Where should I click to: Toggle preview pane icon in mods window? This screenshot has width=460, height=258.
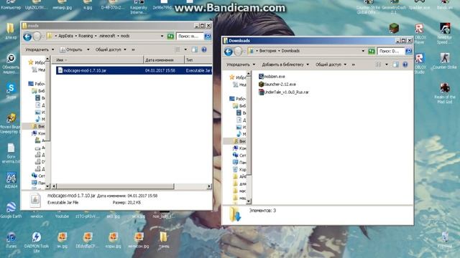195,49
